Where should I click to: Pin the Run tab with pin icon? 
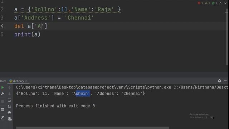coord(3,118)
